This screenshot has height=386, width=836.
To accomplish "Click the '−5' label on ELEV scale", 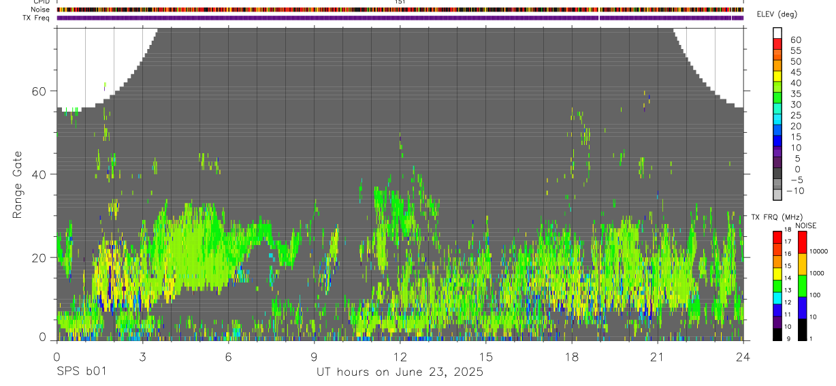I will point(797,180).
